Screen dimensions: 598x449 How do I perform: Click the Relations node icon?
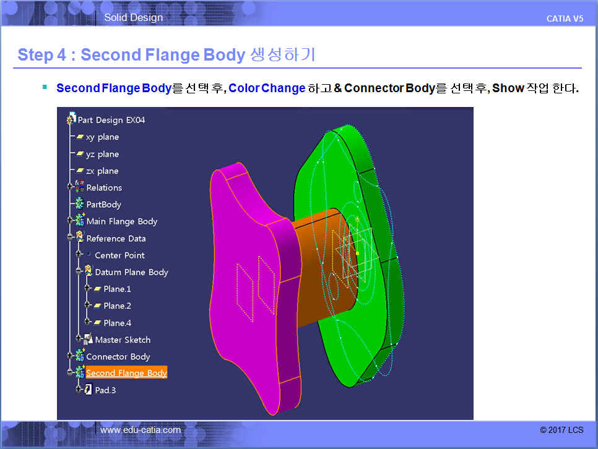(79, 187)
